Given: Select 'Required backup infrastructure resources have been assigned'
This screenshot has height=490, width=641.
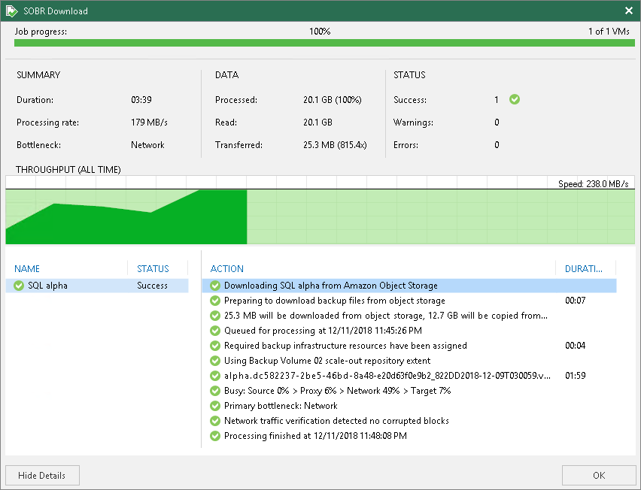Looking at the screenshot, I should (x=409, y=346).
